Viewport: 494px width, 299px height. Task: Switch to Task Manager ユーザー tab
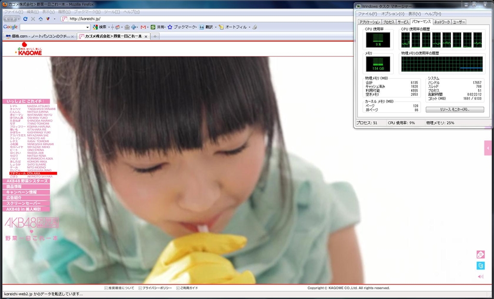coord(459,22)
